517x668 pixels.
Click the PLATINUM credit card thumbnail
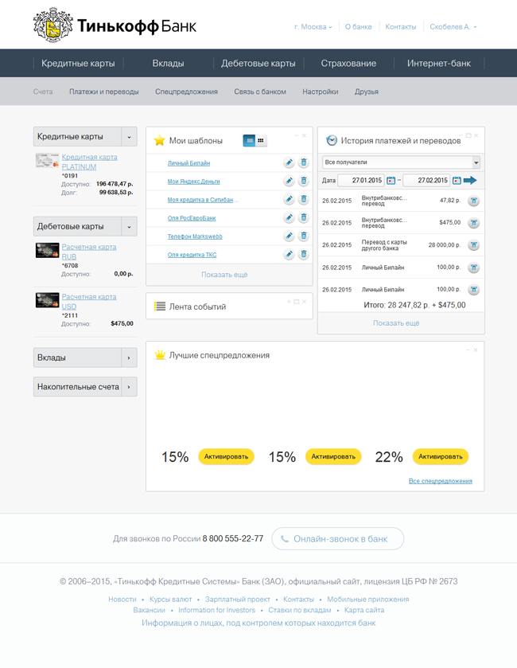point(47,161)
